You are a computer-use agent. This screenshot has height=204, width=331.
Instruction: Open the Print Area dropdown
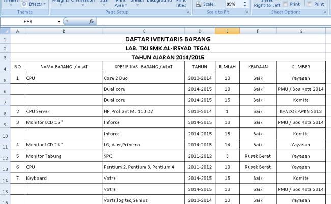point(121,4)
